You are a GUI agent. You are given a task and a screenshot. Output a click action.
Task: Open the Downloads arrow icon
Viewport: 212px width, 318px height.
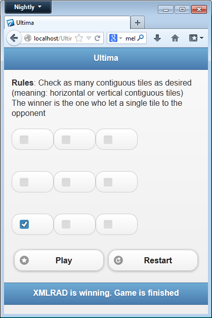(x=157, y=38)
